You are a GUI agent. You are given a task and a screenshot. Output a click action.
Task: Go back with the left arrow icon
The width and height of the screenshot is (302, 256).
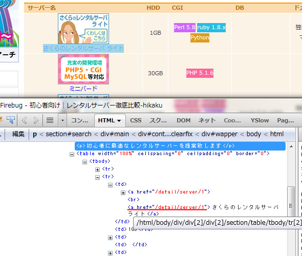point(24,120)
